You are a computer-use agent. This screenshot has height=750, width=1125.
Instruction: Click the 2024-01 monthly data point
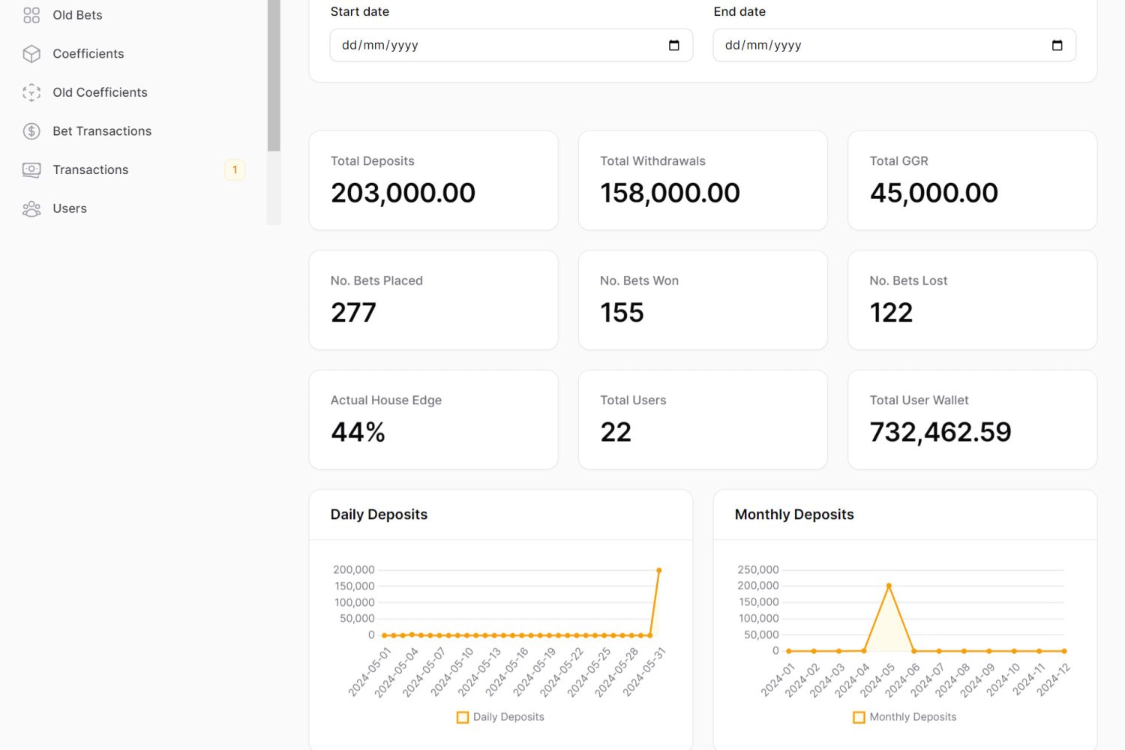788,651
